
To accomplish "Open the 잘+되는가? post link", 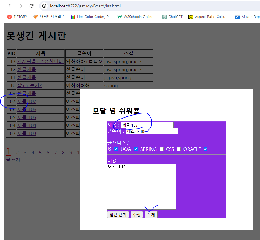I will [x=29, y=85].
